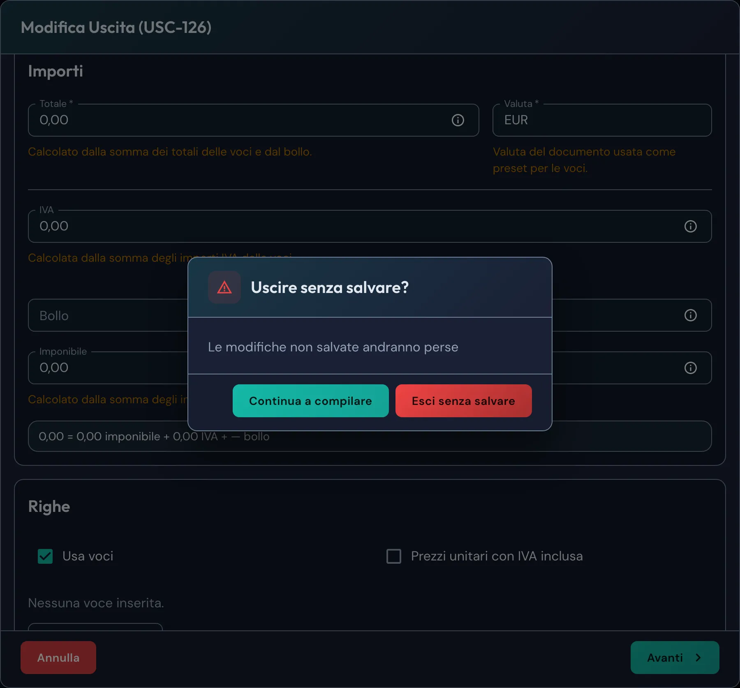This screenshot has width=740, height=688.
Task: Click 'Valuta del documento usata come' helper text
Action: [x=584, y=152]
